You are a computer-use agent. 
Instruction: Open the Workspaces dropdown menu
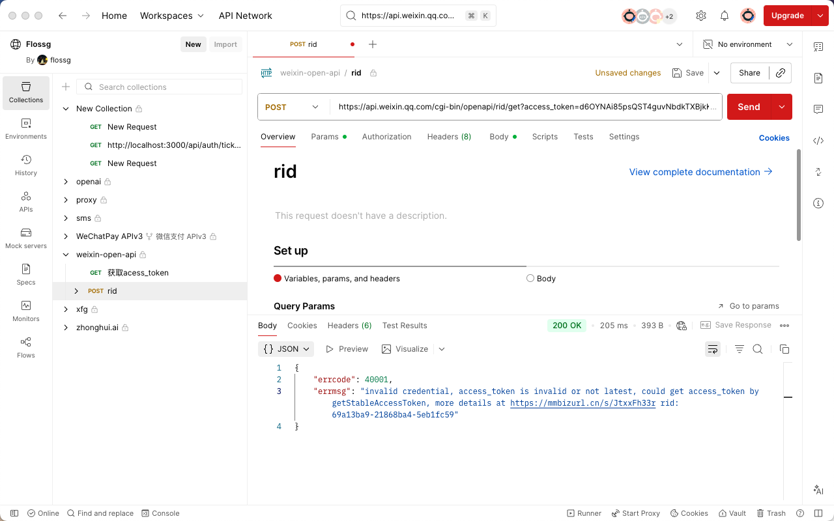point(172,16)
